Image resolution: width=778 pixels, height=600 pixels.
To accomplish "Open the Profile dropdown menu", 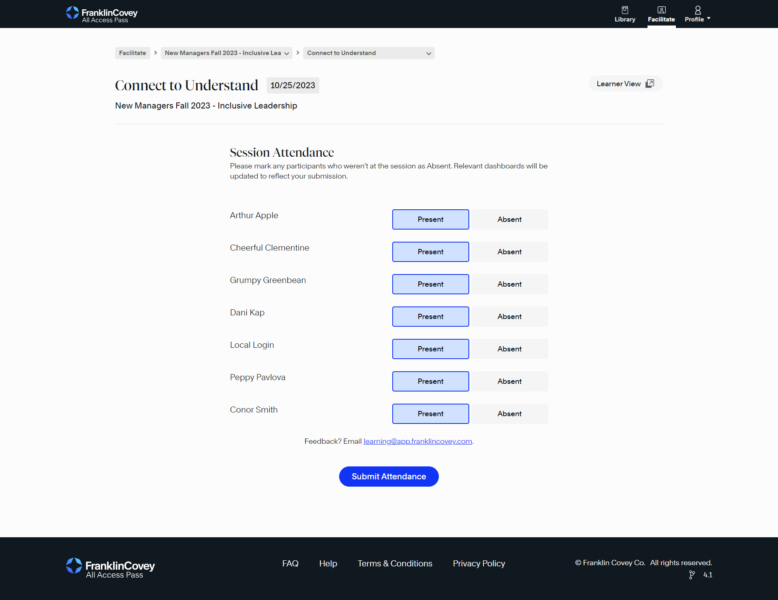I will click(697, 19).
